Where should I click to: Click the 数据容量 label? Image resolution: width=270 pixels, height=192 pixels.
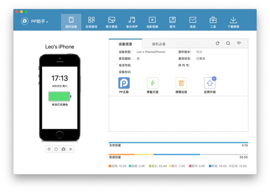click(x=115, y=157)
